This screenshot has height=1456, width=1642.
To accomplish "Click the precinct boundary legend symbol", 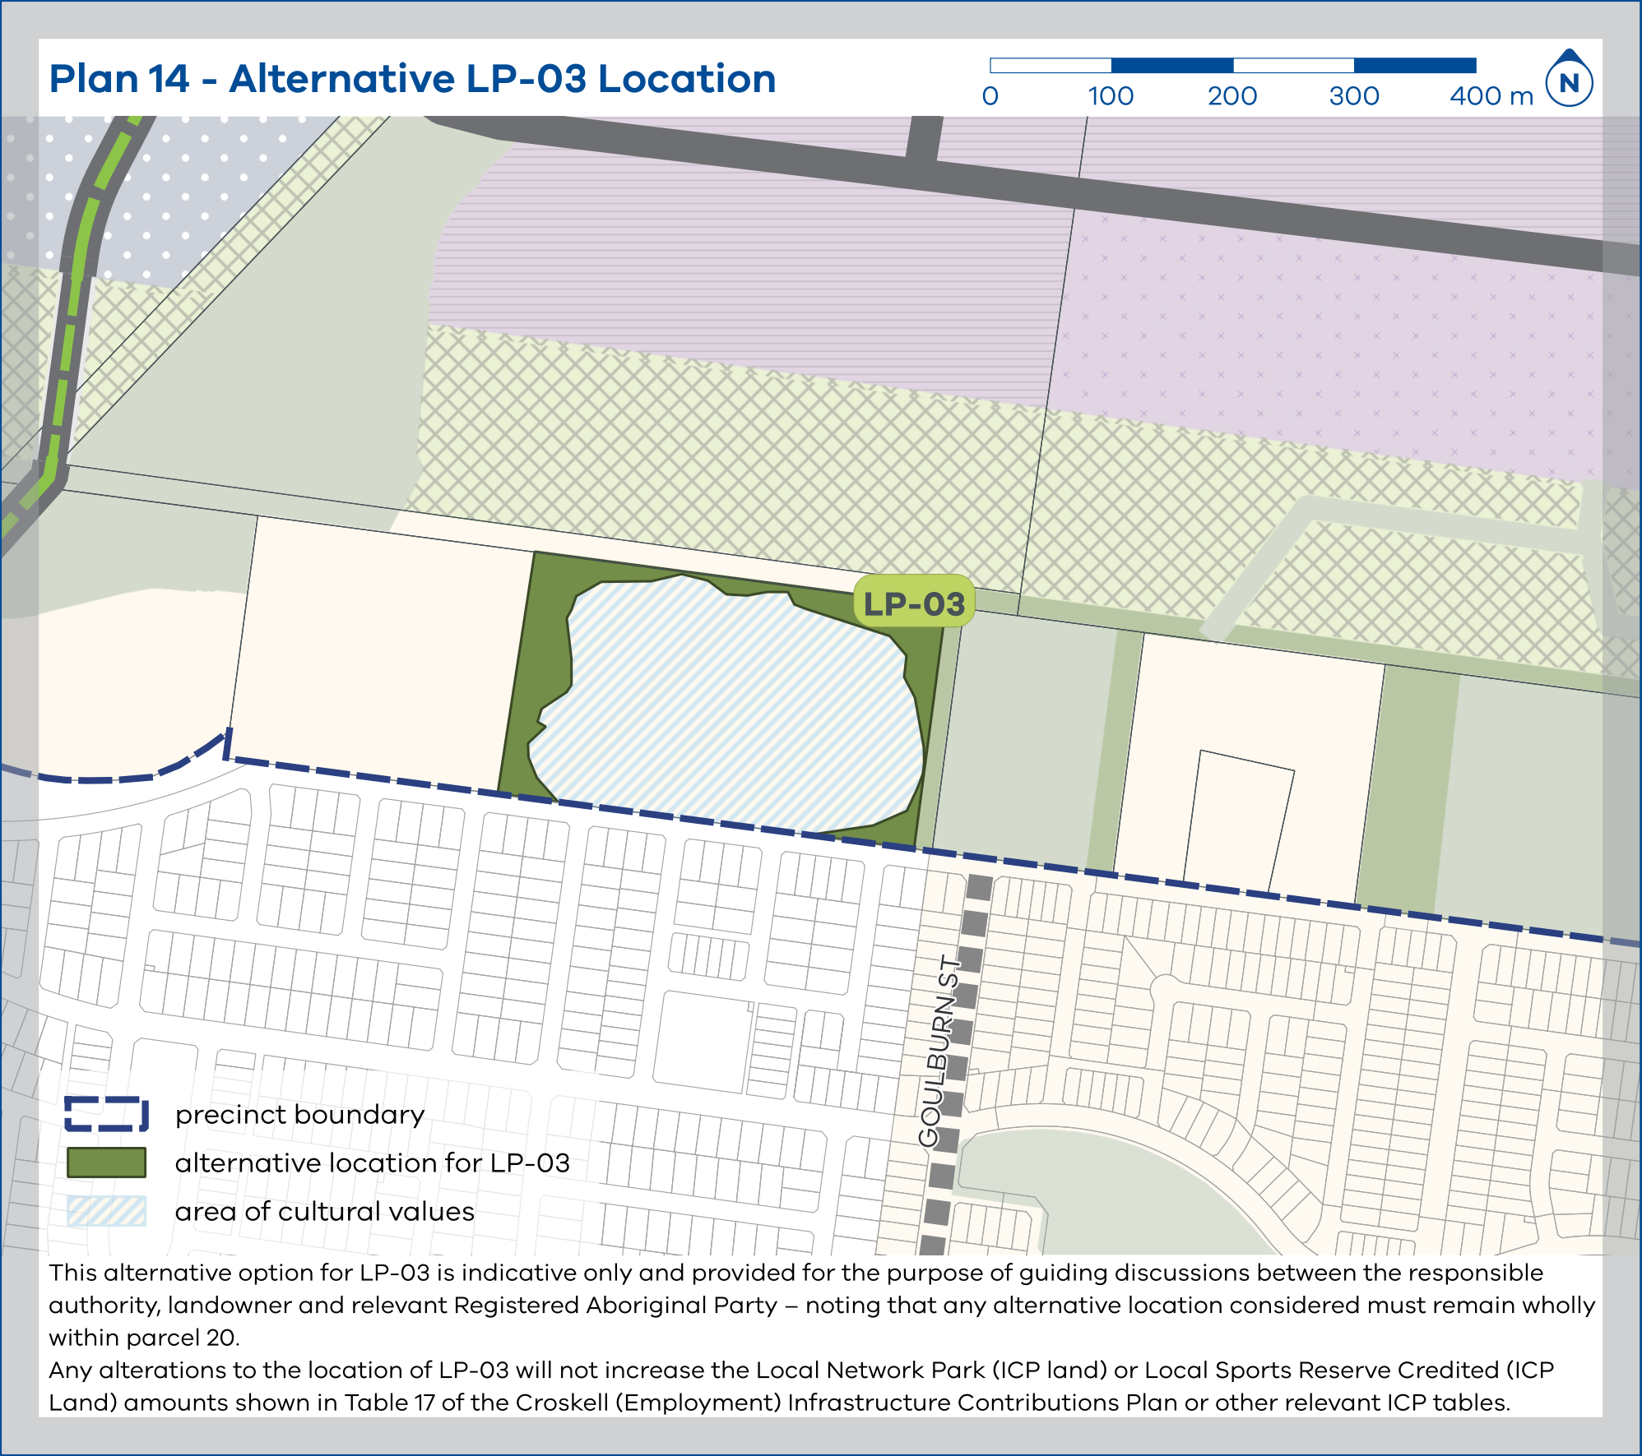I will [x=107, y=1115].
